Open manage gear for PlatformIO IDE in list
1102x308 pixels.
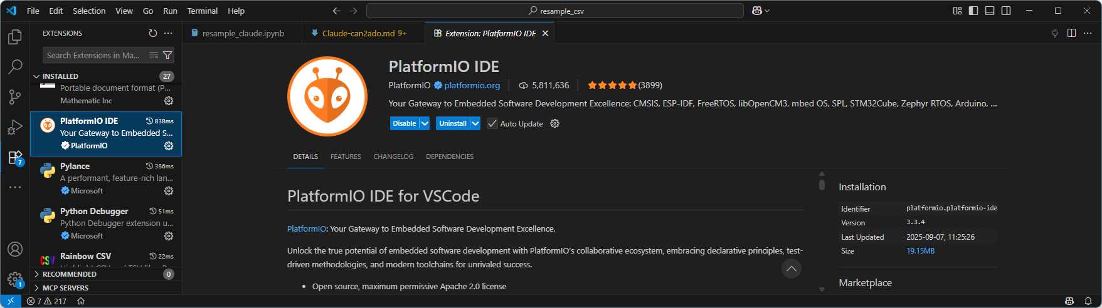pos(169,146)
